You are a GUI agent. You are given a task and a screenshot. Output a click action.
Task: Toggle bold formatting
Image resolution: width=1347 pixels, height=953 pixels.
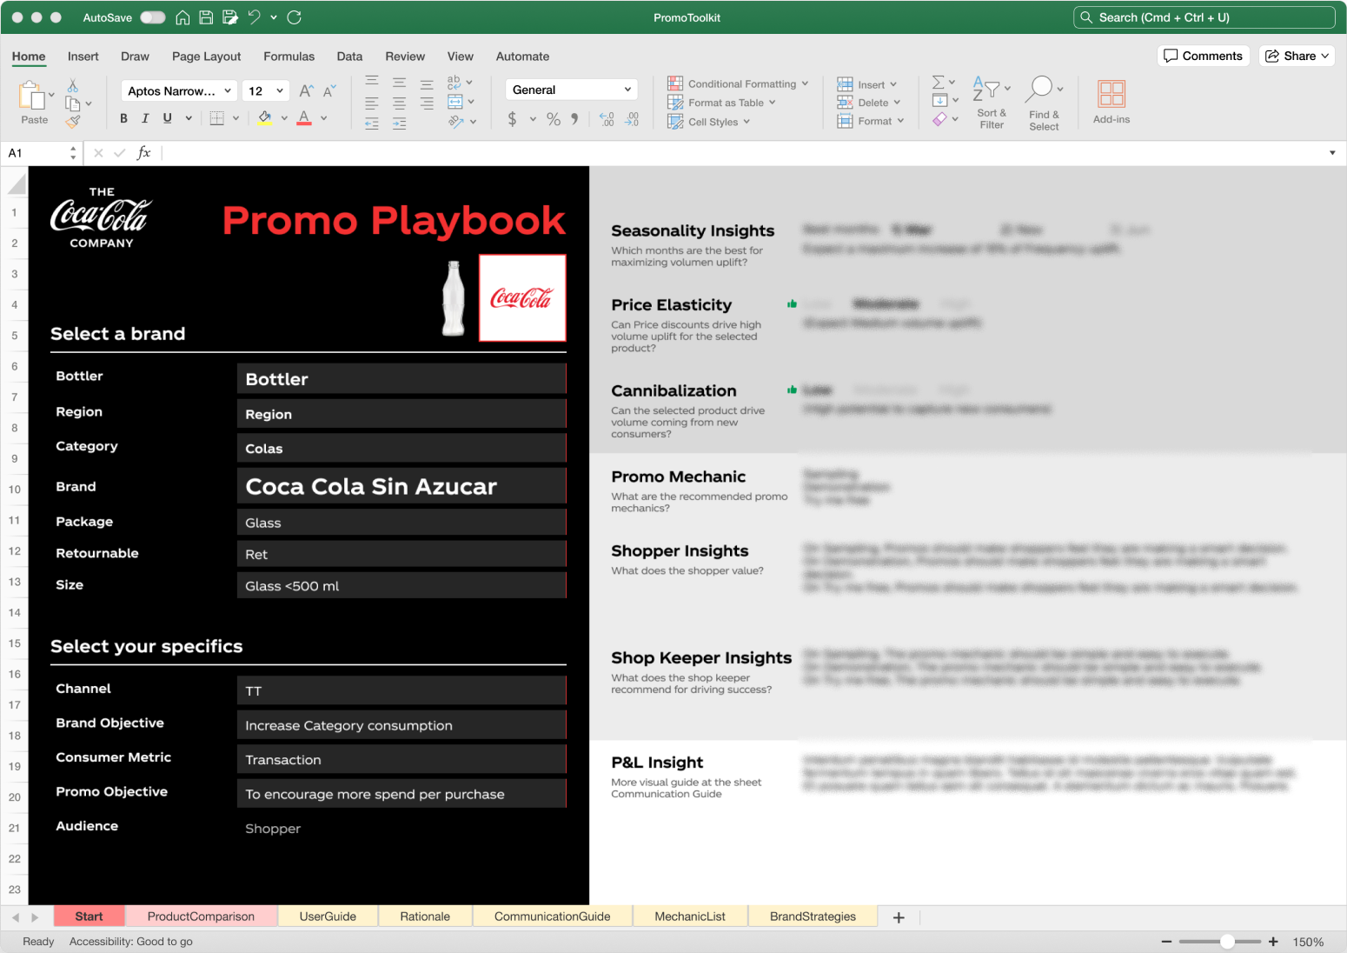[123, 118]
